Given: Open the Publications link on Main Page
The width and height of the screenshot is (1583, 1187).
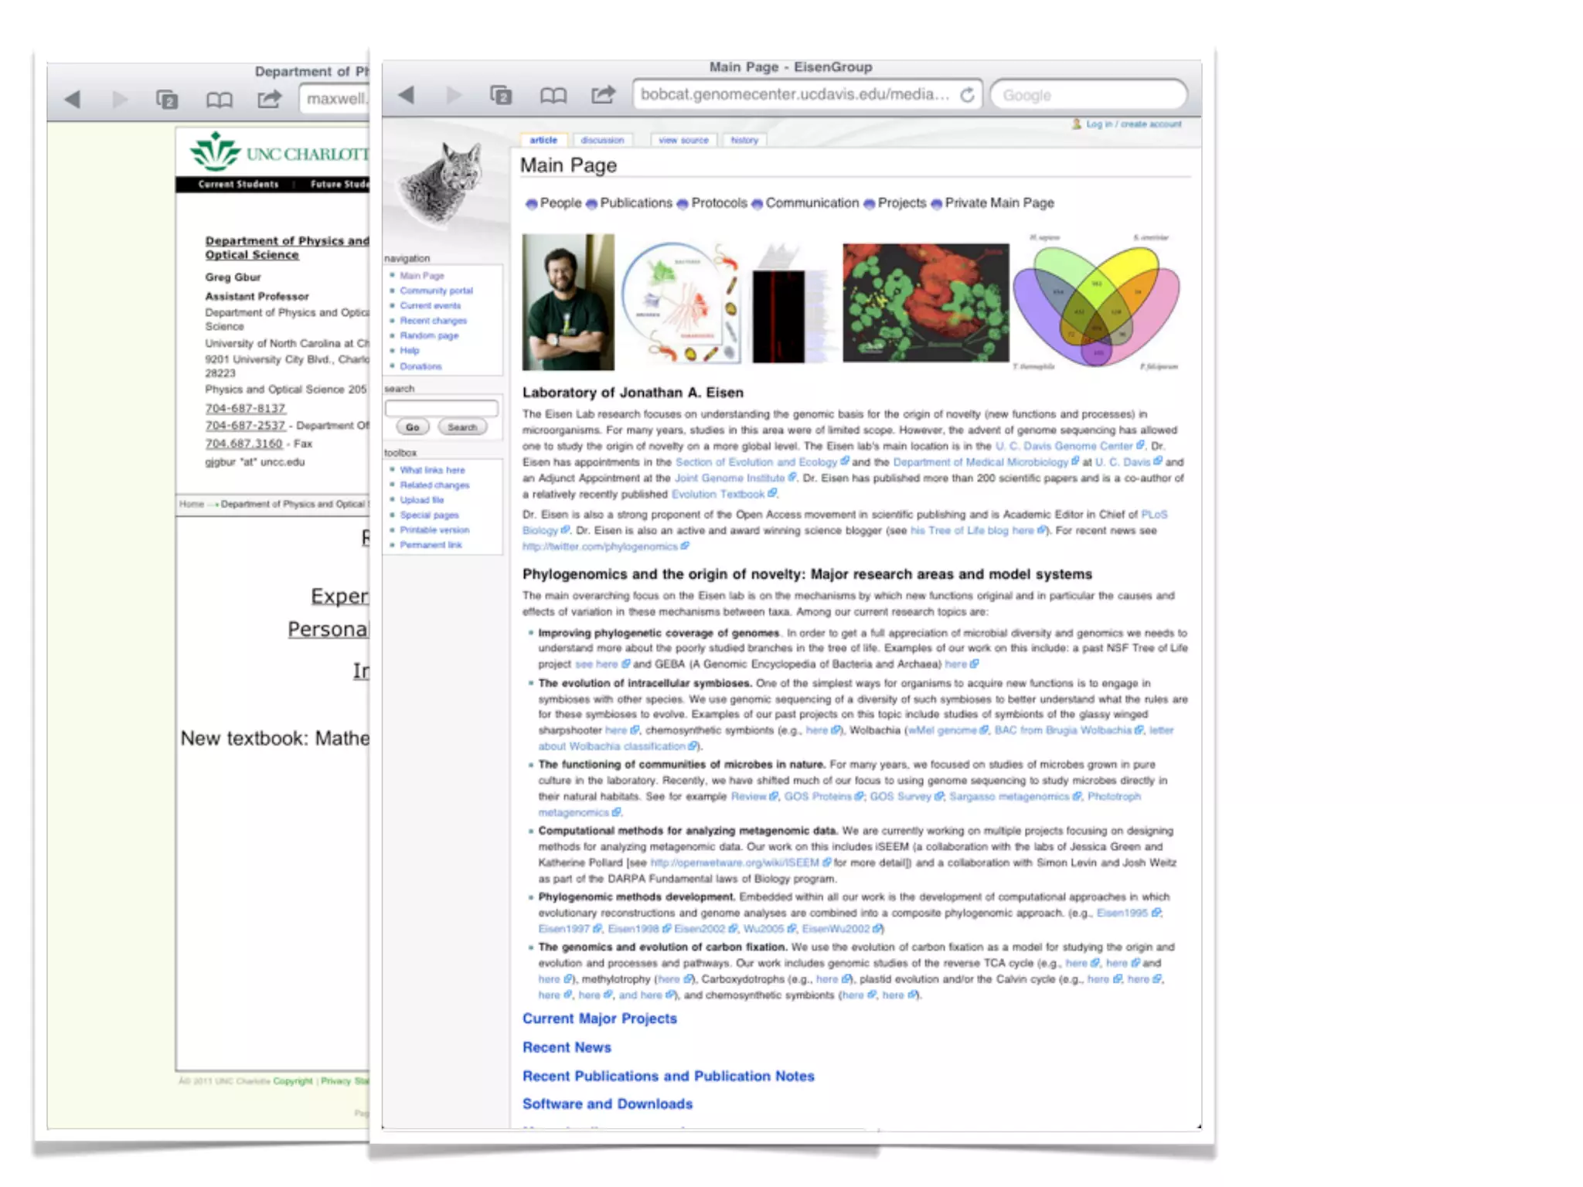Looking at the screenshot, I should (x=635, y=203).
